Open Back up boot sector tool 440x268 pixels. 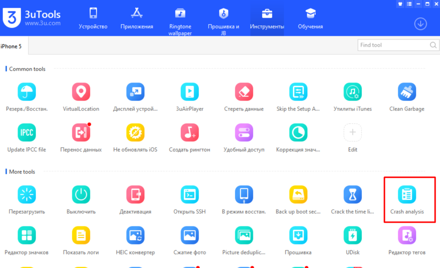(x=298, y=195)
